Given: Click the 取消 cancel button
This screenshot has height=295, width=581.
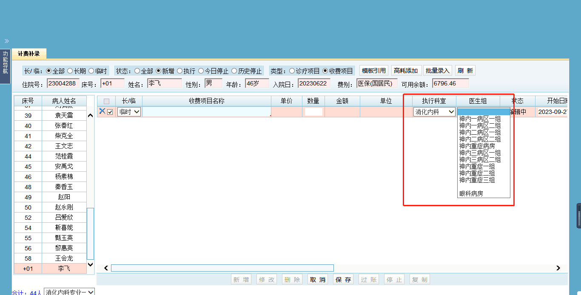Looking at the screenshot, I should [x=318, y=280].
